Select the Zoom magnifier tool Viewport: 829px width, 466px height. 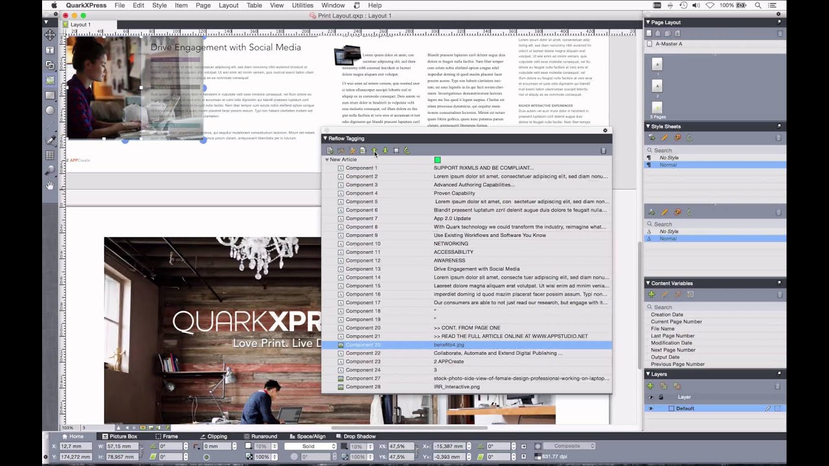(x=50, y=170)
